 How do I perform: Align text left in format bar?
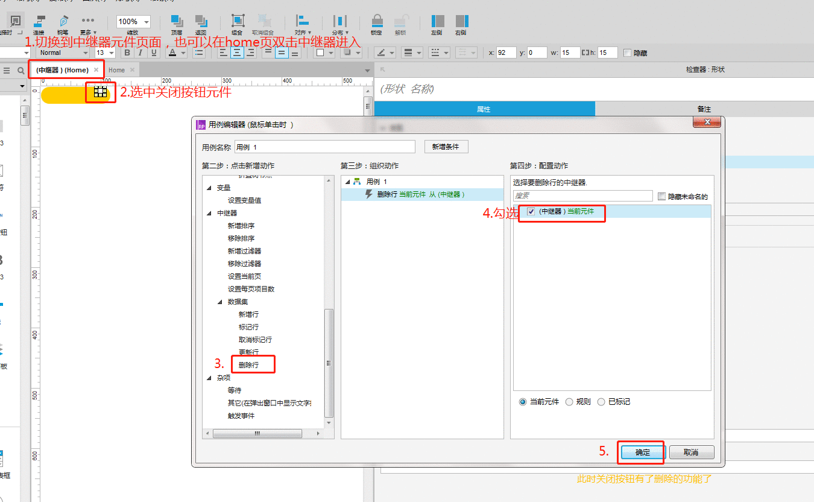223,52
